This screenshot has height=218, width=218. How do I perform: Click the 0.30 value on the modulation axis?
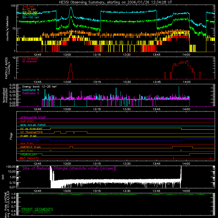(x=13, y=85)
